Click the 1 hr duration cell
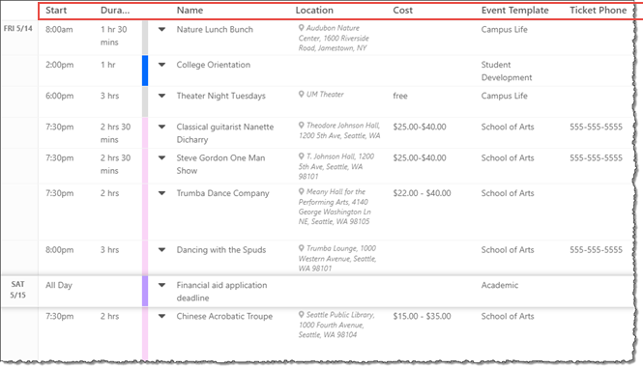The height and width of the screenshot is (369, 643). [x=108, y=65]
